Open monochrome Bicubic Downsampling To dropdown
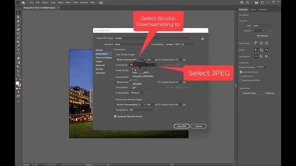This screenshot has width=296, height=166. click(131, 105)
